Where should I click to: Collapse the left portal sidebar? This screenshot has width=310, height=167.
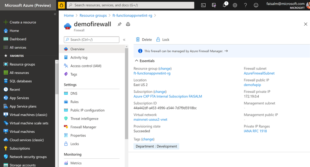point(55,14)
